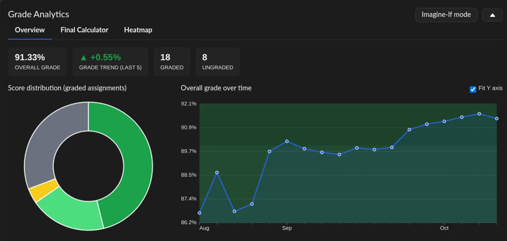Click the data point above Sep label
The image size is (507, 241).
(x=287, y=141)
